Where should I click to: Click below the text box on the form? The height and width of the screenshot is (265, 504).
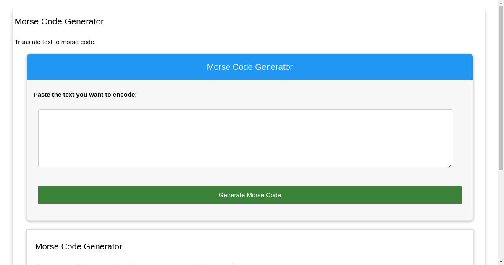pyautogui.click(x=249, y=177)
